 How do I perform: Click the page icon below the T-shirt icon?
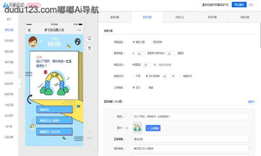89,49
